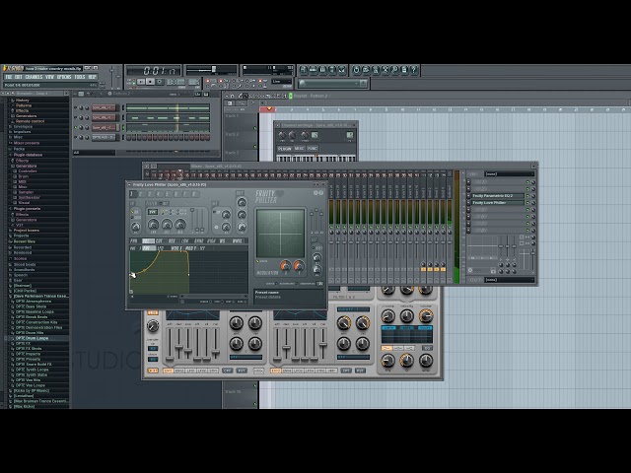This screenshot has width=631, height=473.
Task: Mute the first channel in the step sequencer
Action: [x=75, y=107]
